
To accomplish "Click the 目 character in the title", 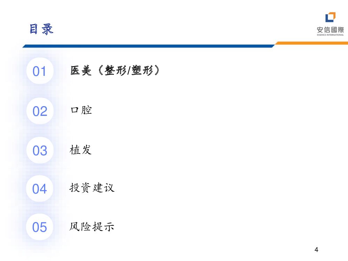I will pyautogui.click(x=34, y=29).
